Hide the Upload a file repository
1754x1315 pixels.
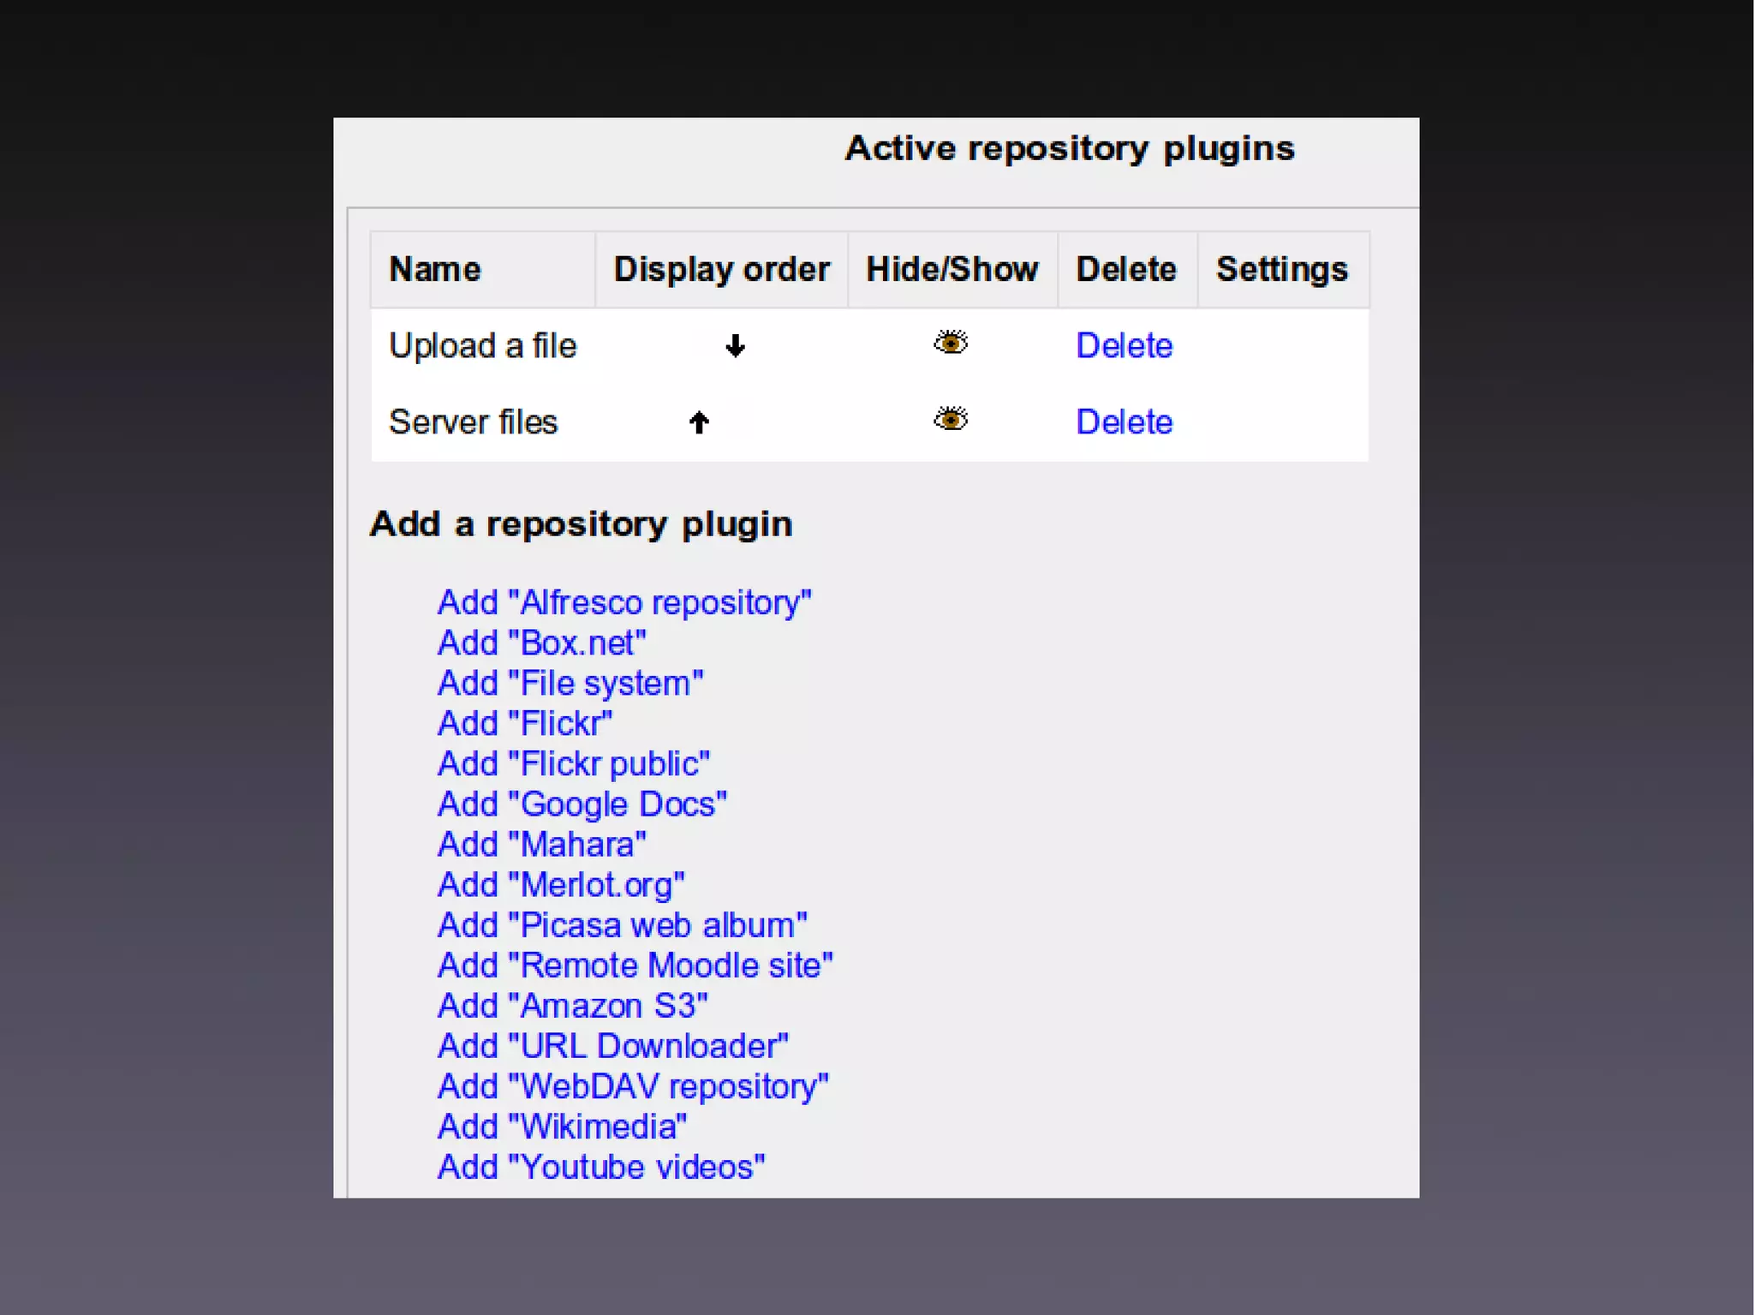click(x=951, y=344)
